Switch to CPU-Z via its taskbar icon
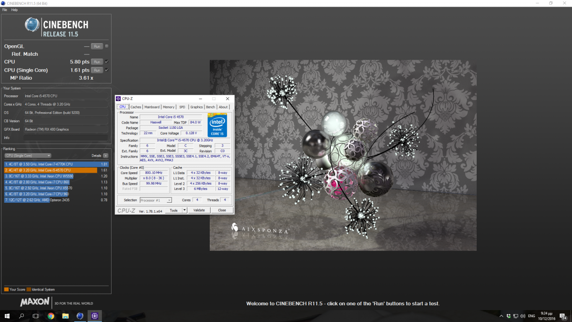 95,316
